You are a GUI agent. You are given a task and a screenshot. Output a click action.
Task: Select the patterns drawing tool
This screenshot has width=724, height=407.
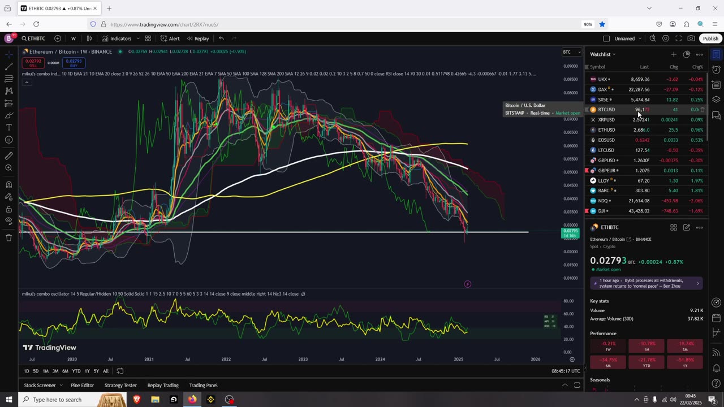(x=8, y=91)
